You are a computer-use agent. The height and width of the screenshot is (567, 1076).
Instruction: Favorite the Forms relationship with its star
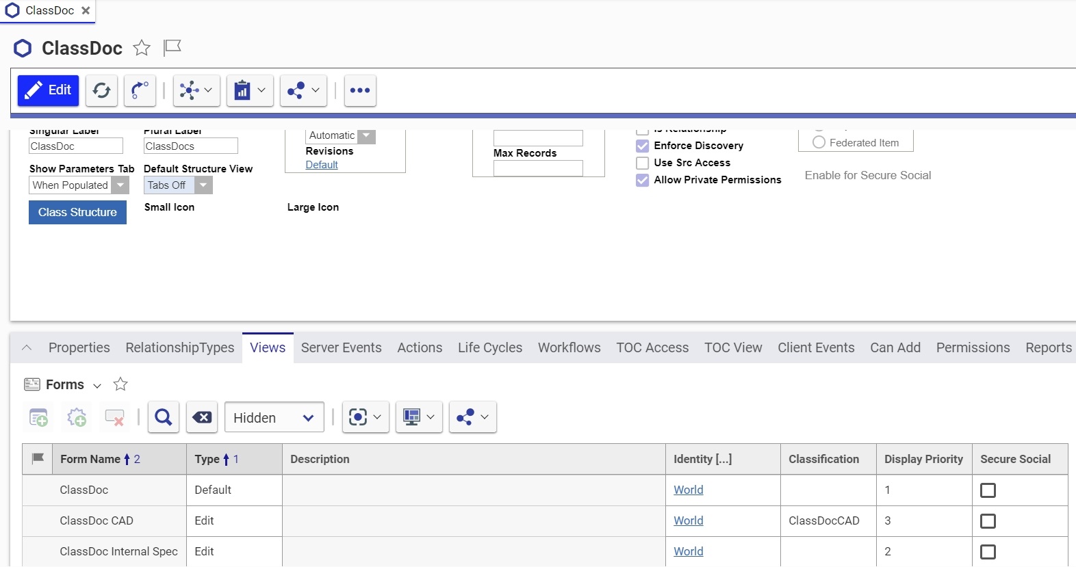[x=120, y=384]
